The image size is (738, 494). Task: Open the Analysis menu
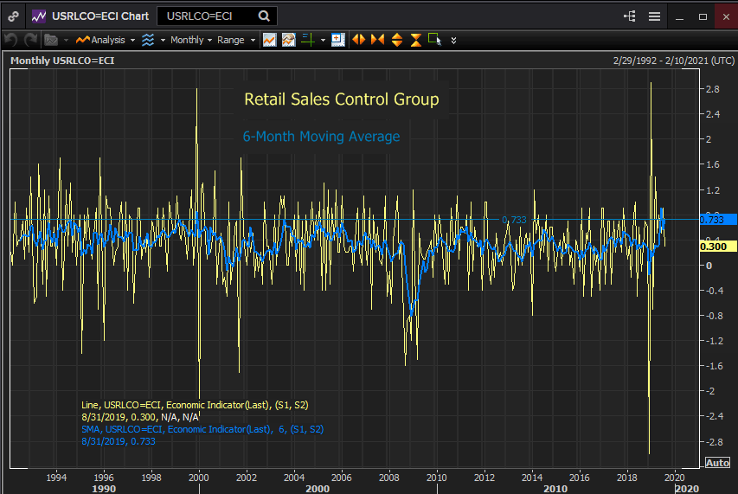[106, 40]
